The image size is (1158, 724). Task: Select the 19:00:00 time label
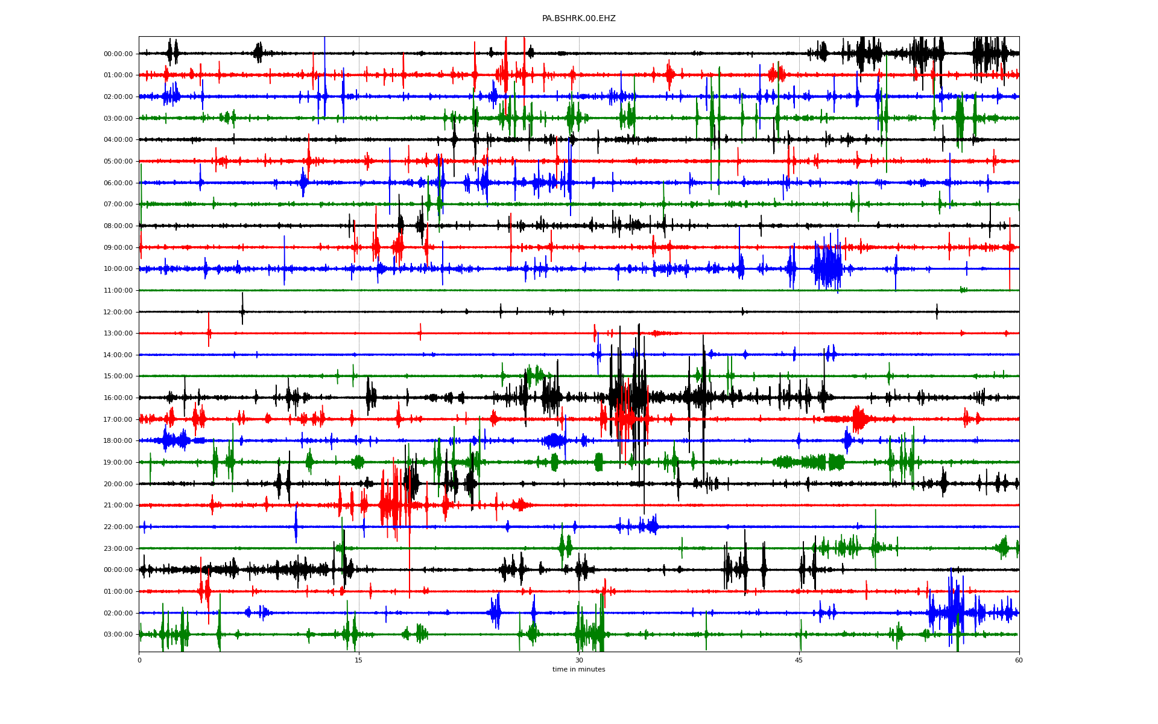tap(118, 463)
